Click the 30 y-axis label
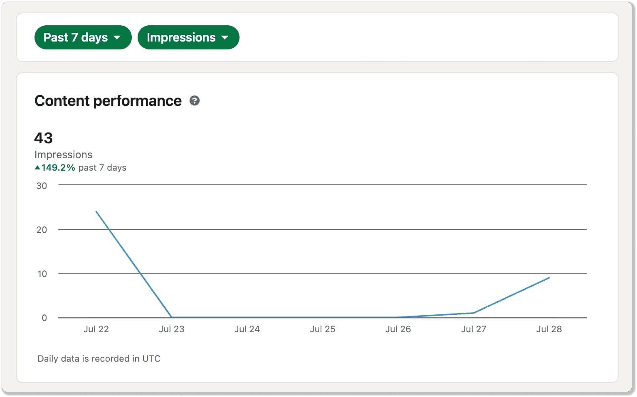637x397 pixels. click(x=42, y=186)
